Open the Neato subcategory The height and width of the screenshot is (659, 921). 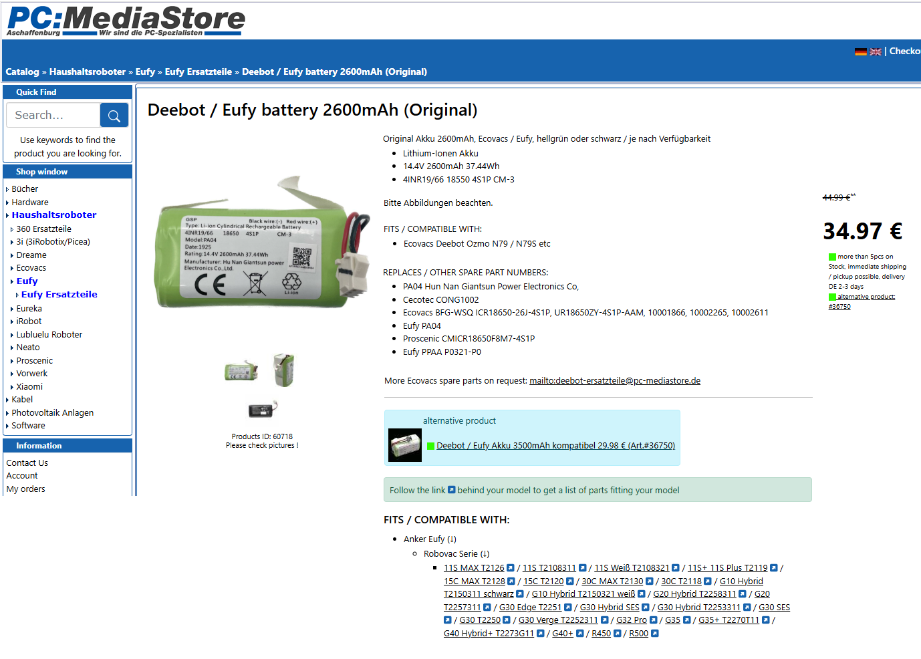click(x=28, y=348)
